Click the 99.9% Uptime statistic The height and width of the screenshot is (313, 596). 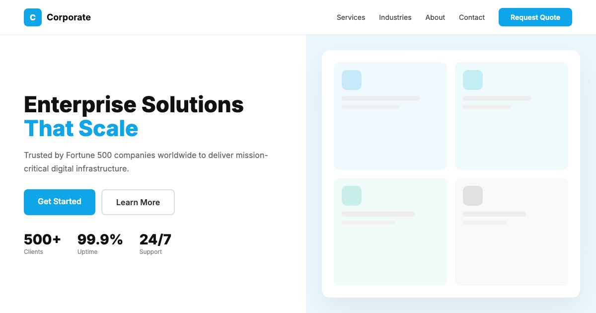pos(100,244)
